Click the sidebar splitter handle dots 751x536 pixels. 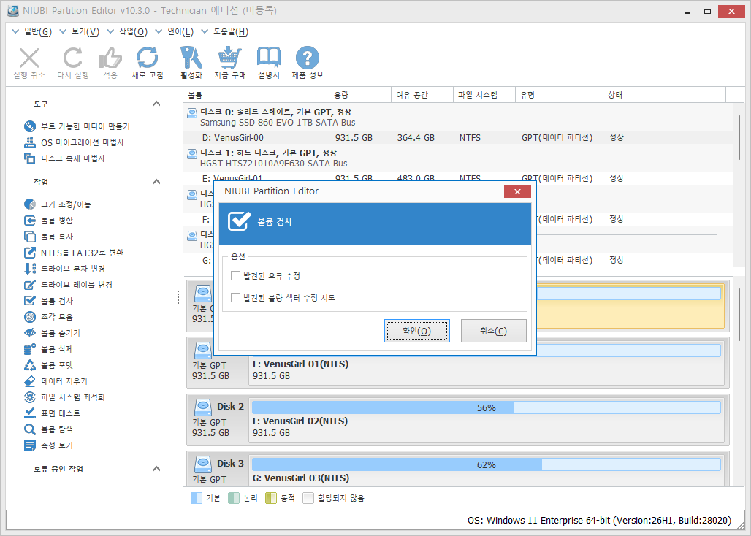point(178,297)
